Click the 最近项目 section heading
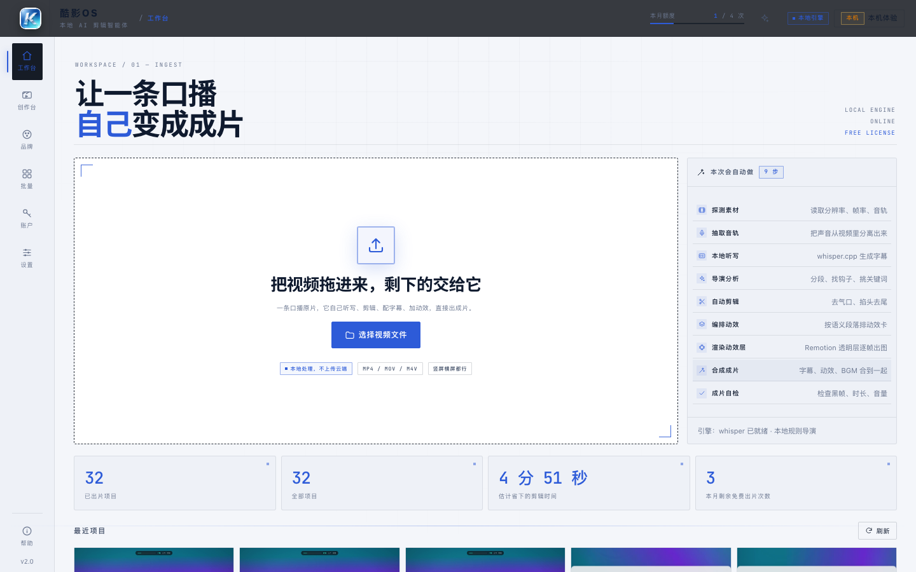916x572 pixels. pos(90,531)
